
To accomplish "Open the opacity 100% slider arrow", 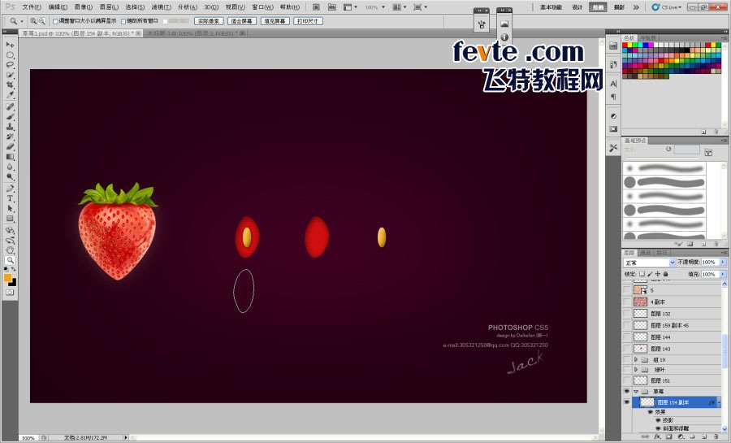I will pyautogui.click(x=723, y=263).
